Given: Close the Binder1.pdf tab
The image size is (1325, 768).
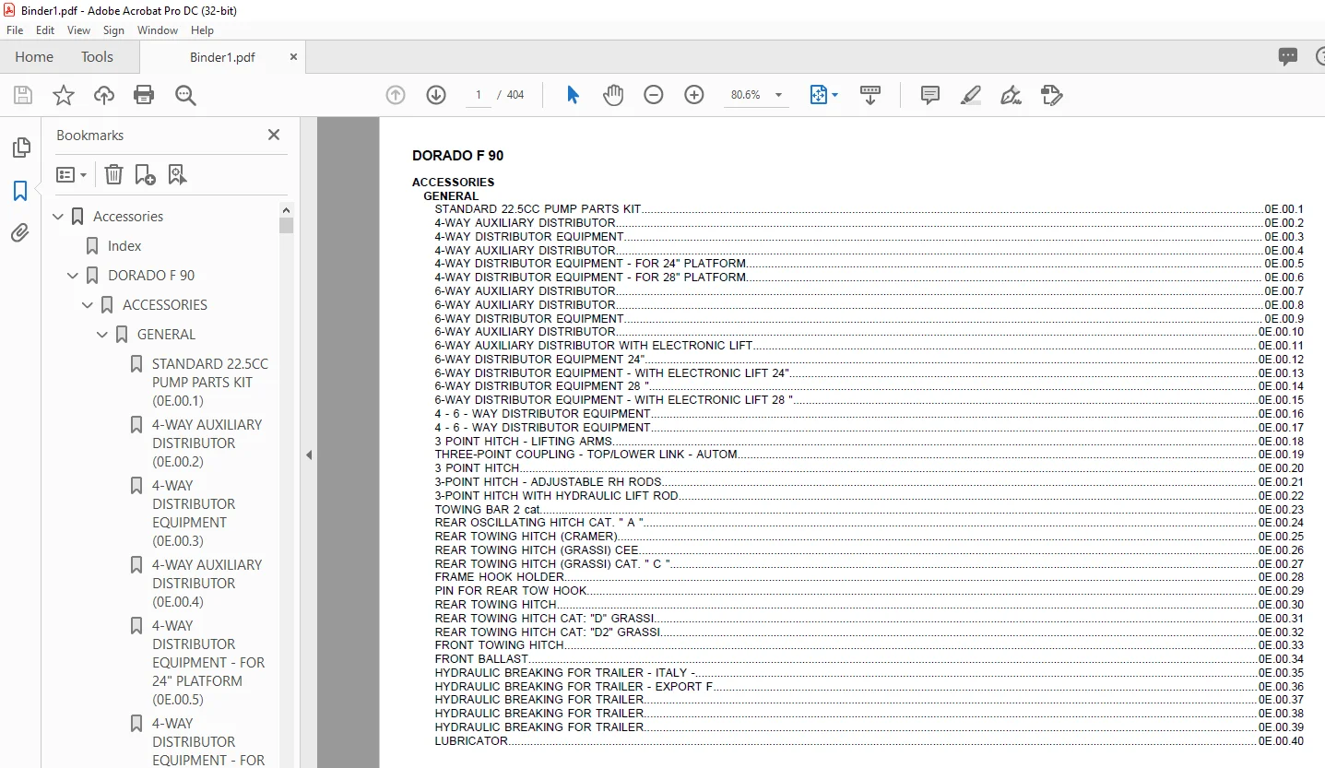Looking at the screenshot, I should tap(294, 57).
